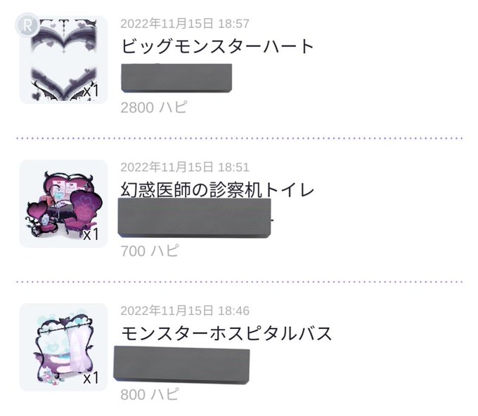
Task: Tap the redacted user name under 幻惑医師の診察机トイレ
Action: tap(195, 218)
